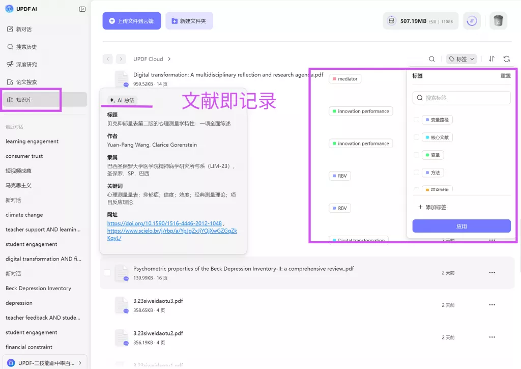Click the search magnifier in file toolbar

[x=432, y=59]
